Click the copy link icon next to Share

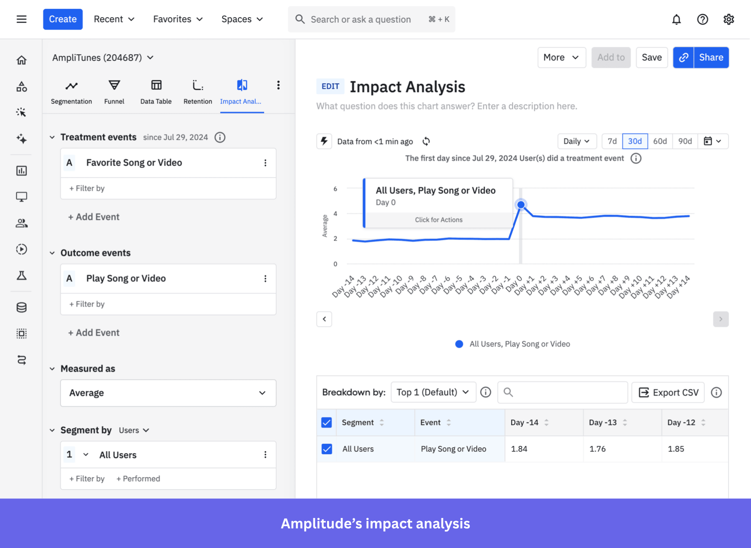tap(683, 57)
